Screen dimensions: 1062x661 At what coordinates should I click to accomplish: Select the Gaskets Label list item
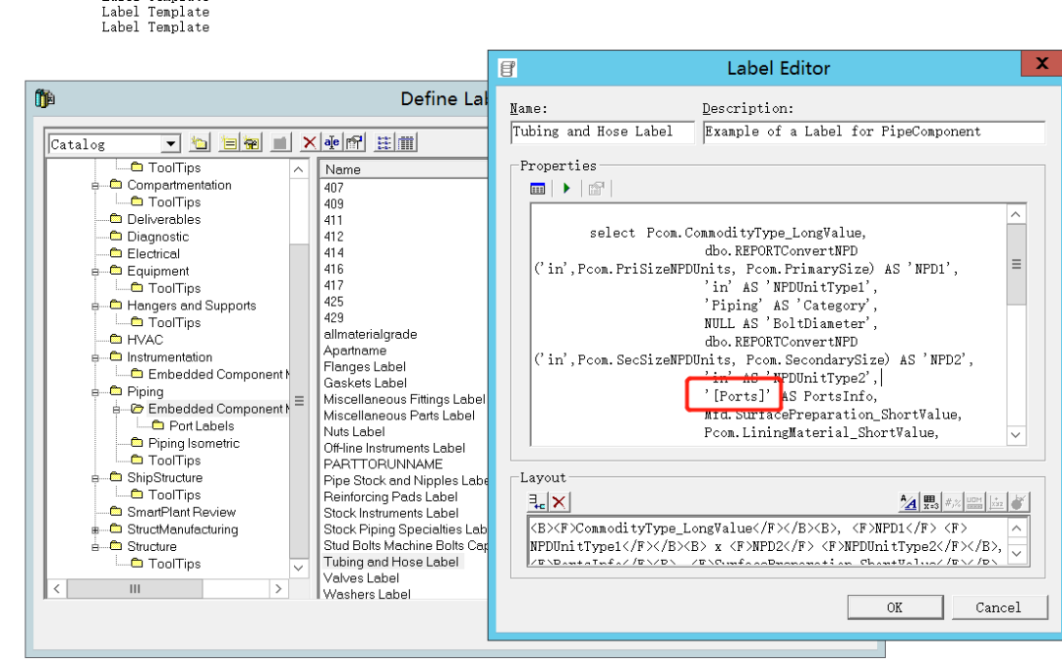[x=365, y=383]
